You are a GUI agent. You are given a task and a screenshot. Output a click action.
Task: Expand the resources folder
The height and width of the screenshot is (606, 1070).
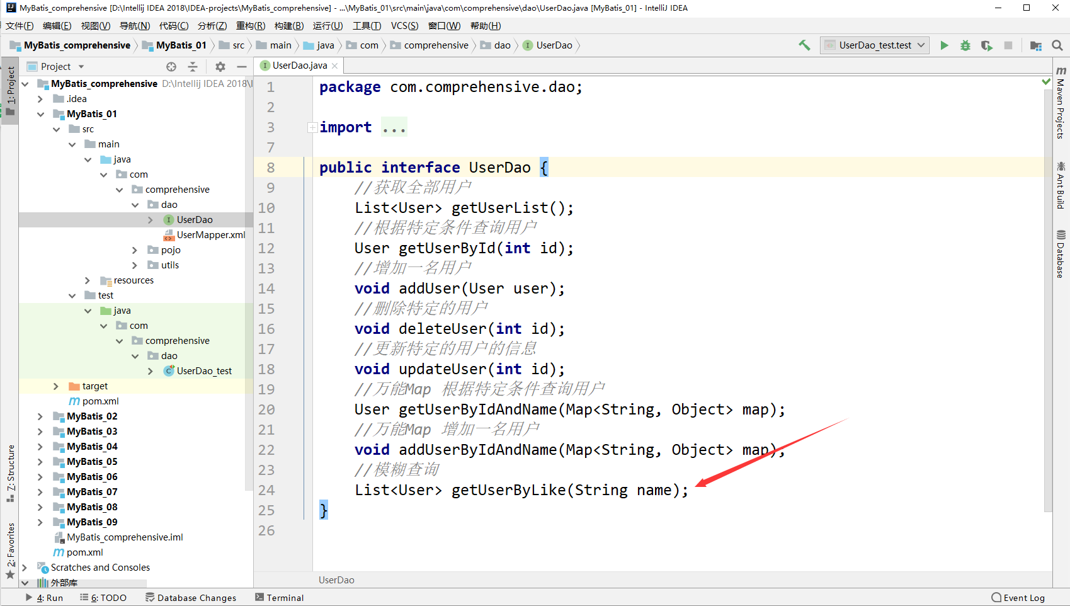[88, 280]
